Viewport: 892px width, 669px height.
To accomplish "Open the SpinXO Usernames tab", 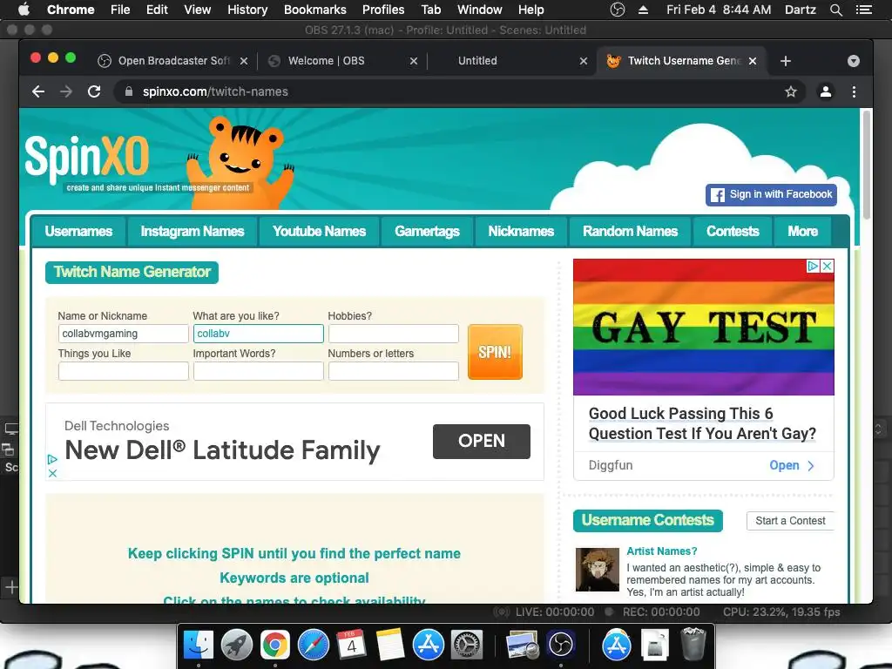I will click(x=78, y=232).
